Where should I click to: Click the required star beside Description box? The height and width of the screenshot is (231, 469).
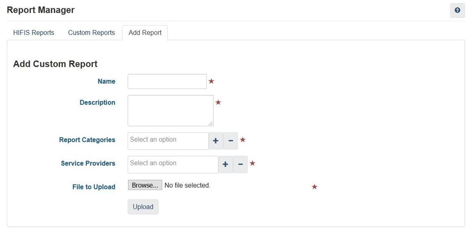[x=218, y=102]
